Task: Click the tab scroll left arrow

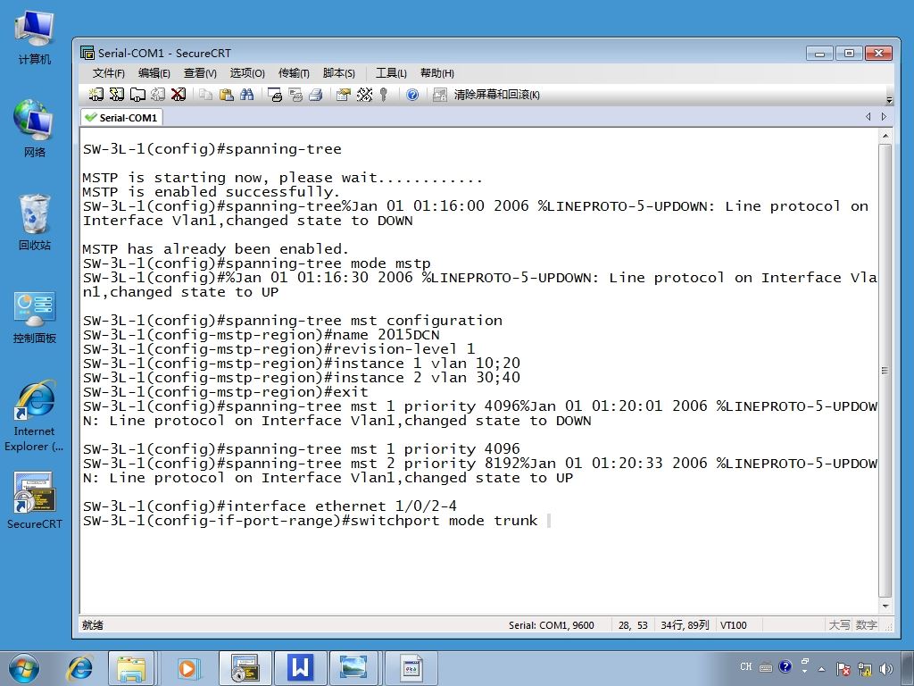Action: [x=868, y=117]
